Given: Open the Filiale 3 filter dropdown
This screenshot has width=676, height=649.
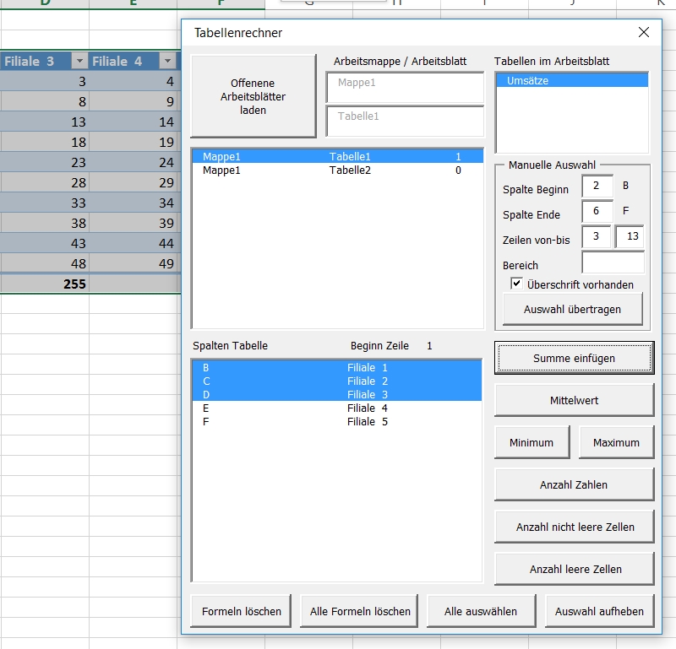Looking at the screenshot, I should [x=79, y=61].
